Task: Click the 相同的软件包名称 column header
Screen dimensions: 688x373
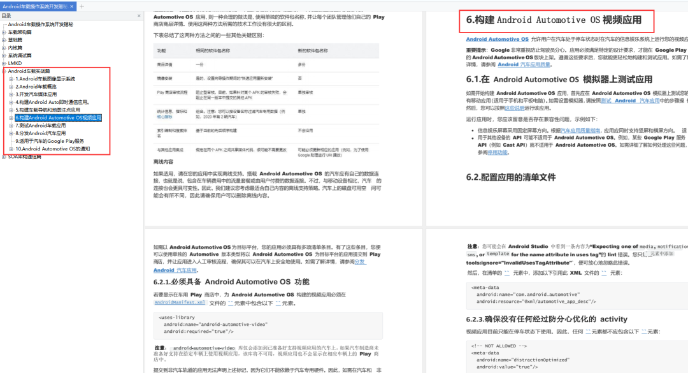Action: (x=213, y=51)
